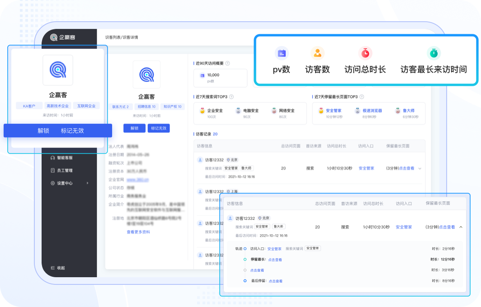
Task: Click 安全管家 link next to 轨迹 访问入口
Action: point(274,249)
